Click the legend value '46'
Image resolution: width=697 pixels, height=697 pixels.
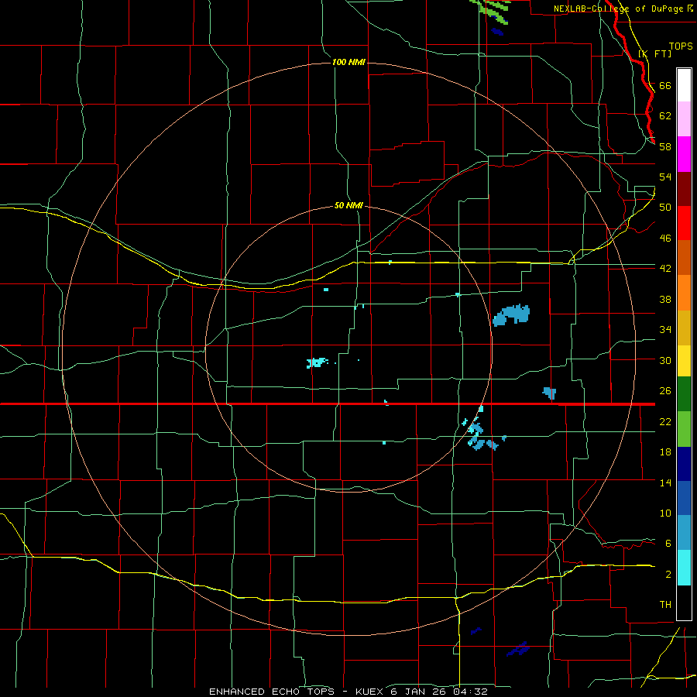coord(665,238)
